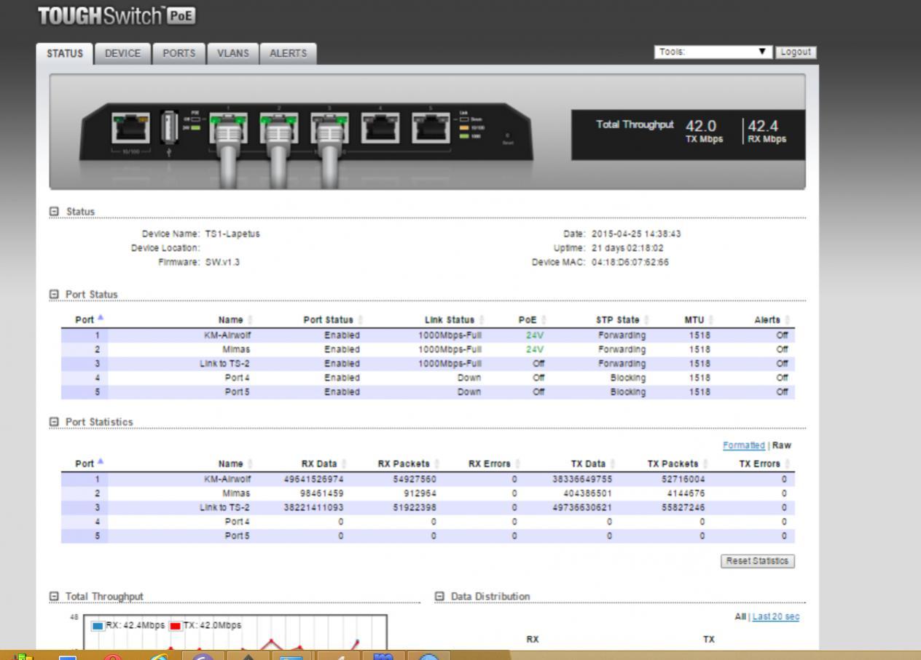Click the USB port on switch image
921x660 pixels.
169,128
